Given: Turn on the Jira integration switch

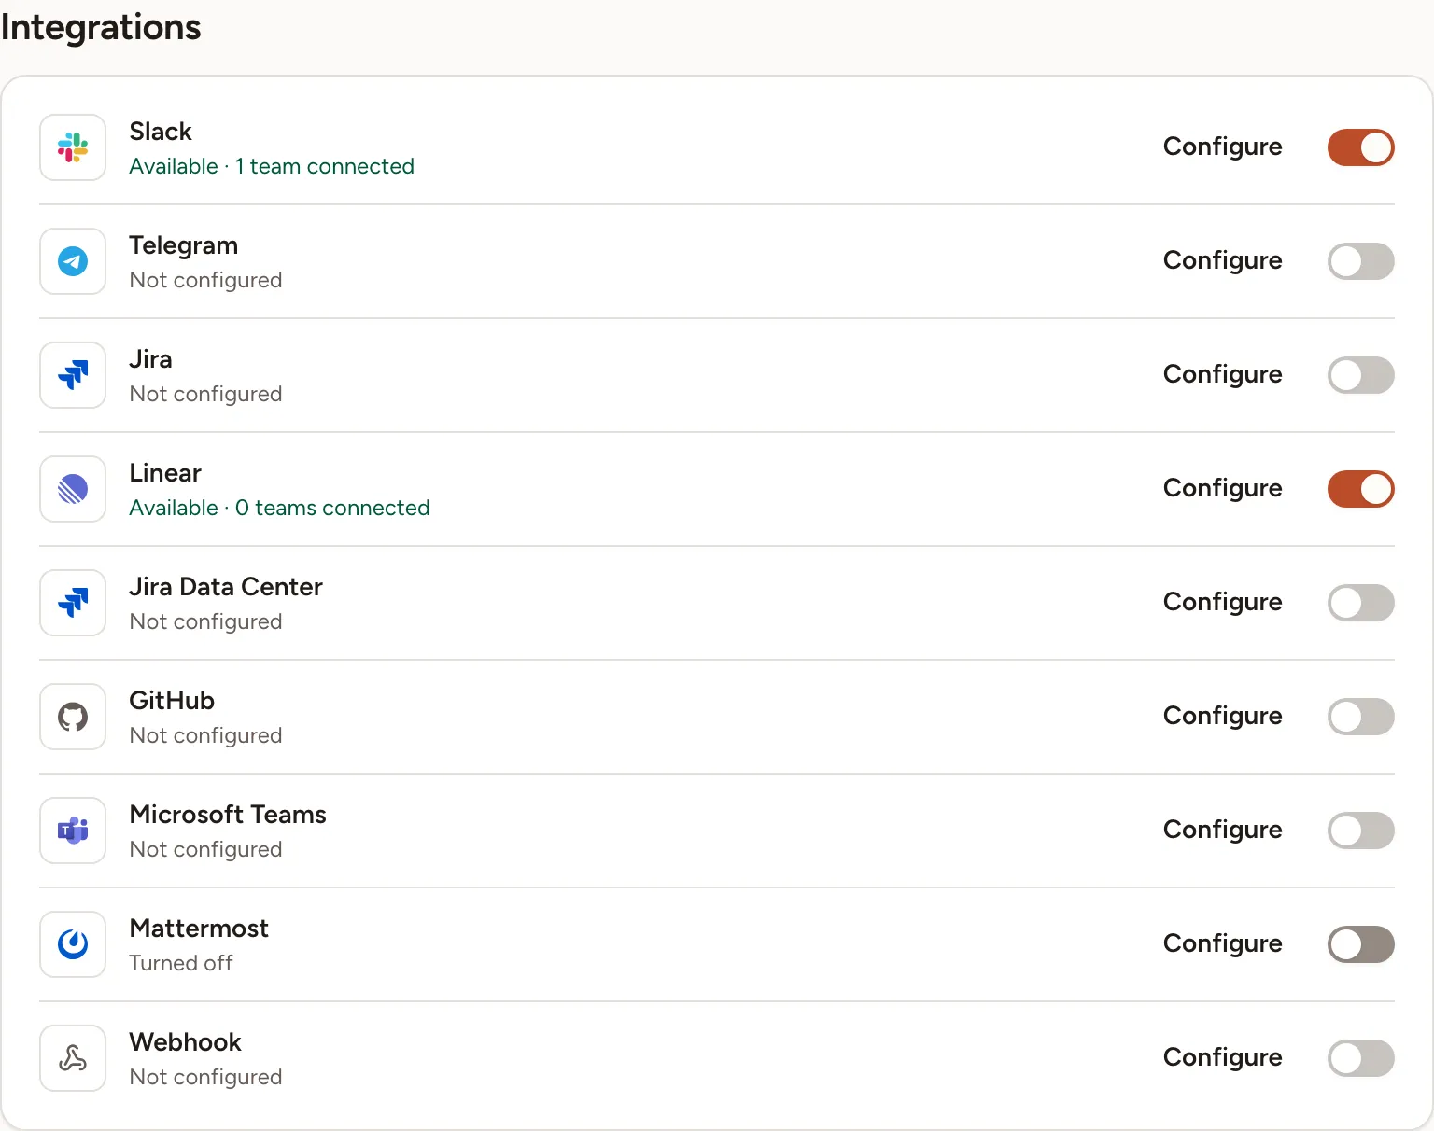Looking at the screenshot, I should 1361,375.
